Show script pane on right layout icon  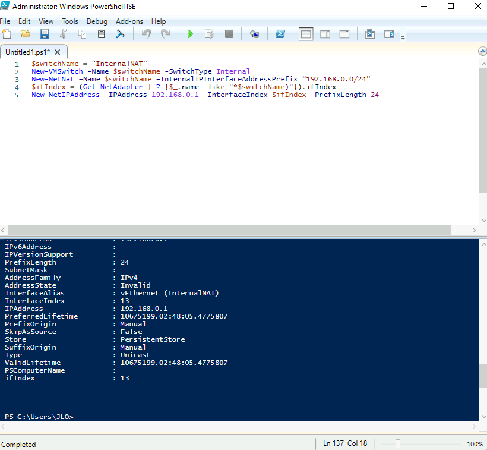pos(325,34)
